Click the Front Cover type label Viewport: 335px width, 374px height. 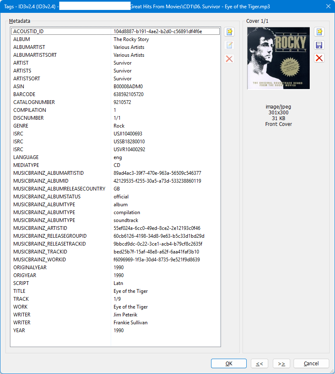click(279, 124)
